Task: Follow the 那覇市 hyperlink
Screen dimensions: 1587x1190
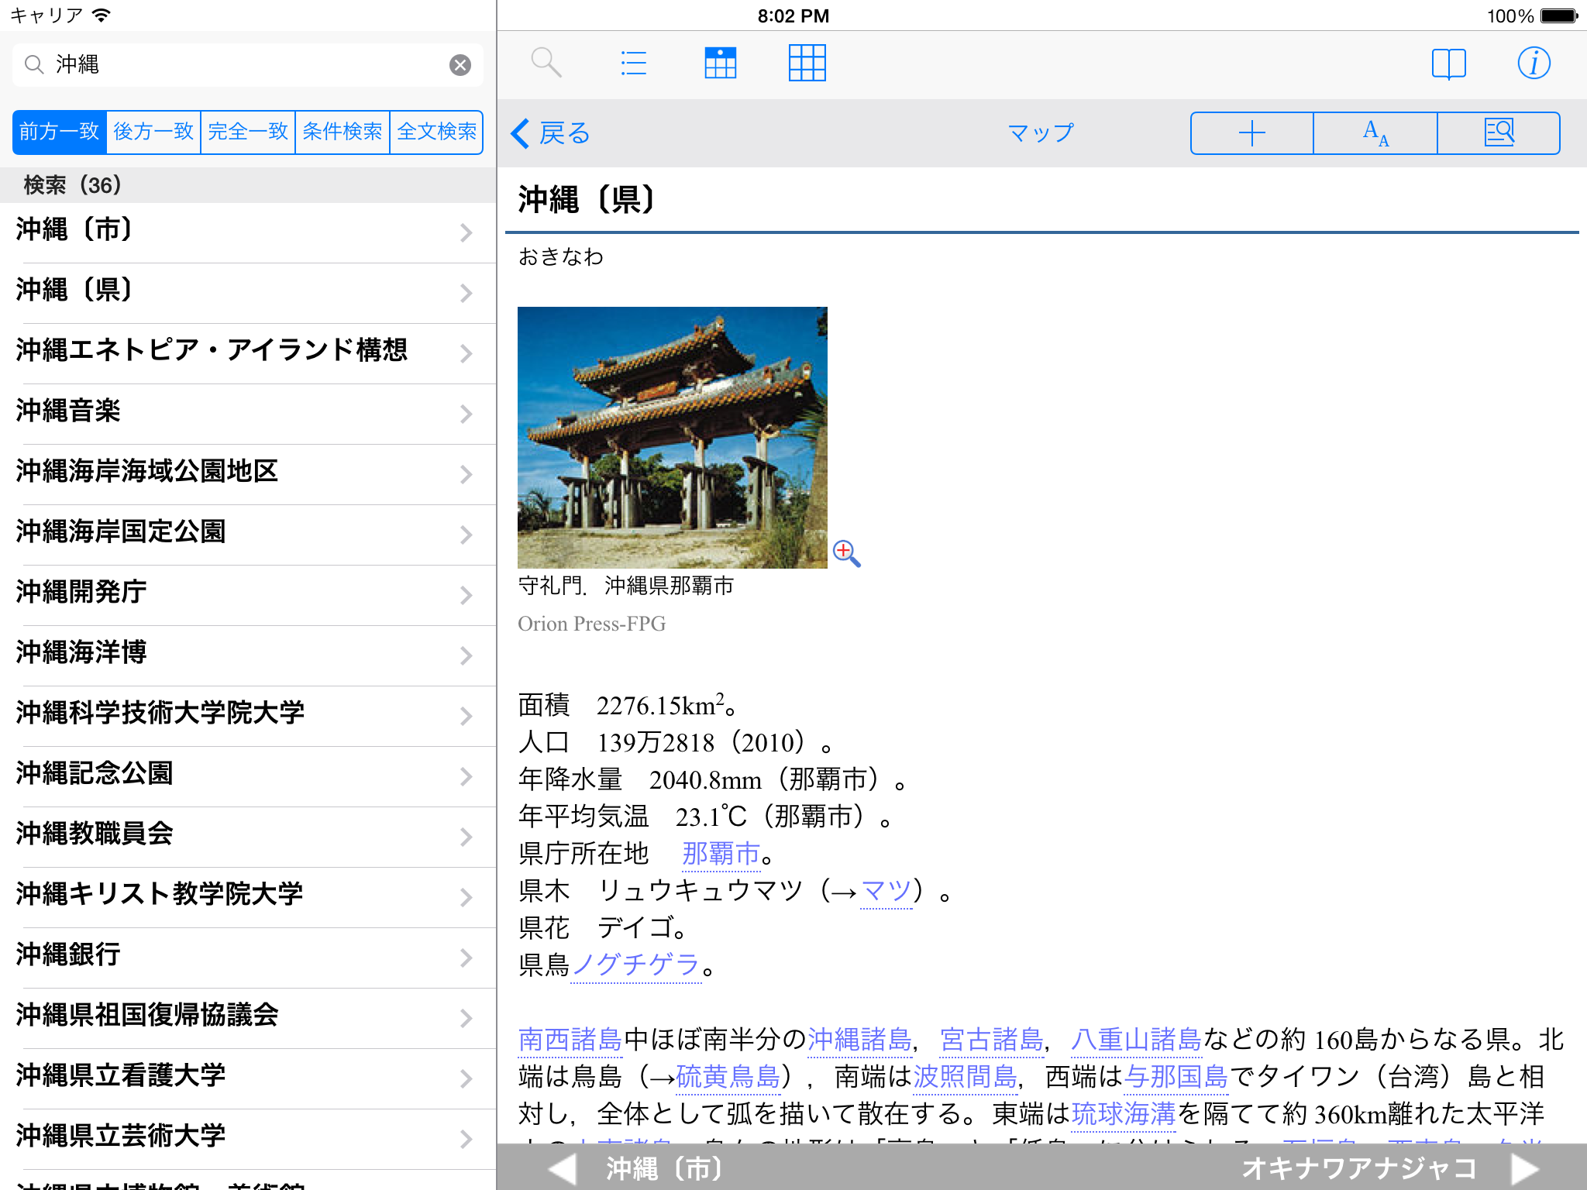Action: [x=720, y=854]
